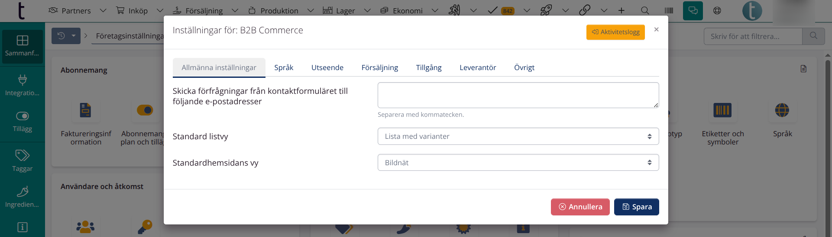Click the t logo in the top-left corner
This screenshot has height=237, width=832.
click(x=21, y=10)
